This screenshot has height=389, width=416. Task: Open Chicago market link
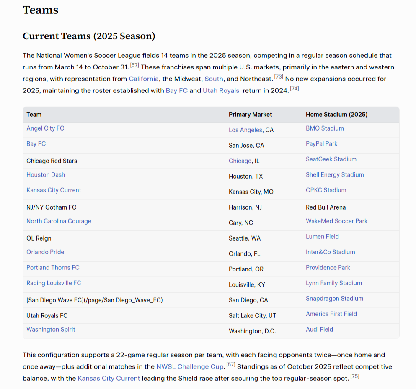click(240, 161)
